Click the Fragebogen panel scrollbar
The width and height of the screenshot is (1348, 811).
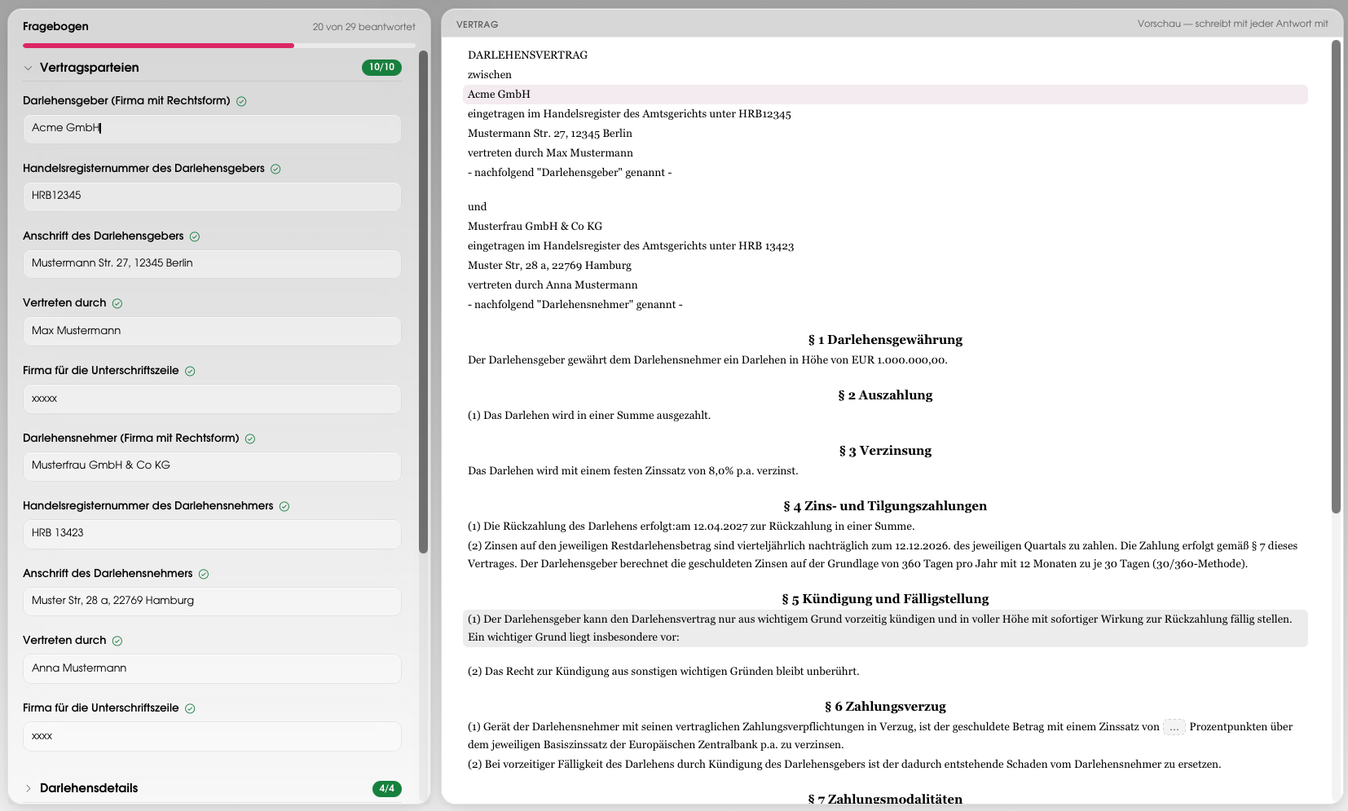(423, 302)
